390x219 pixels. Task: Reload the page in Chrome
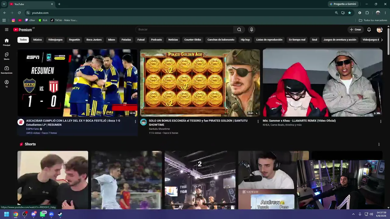click(19, 13)
